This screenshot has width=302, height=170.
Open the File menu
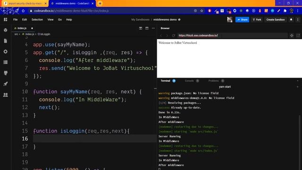pyautogui.click(x=15, y=19)
